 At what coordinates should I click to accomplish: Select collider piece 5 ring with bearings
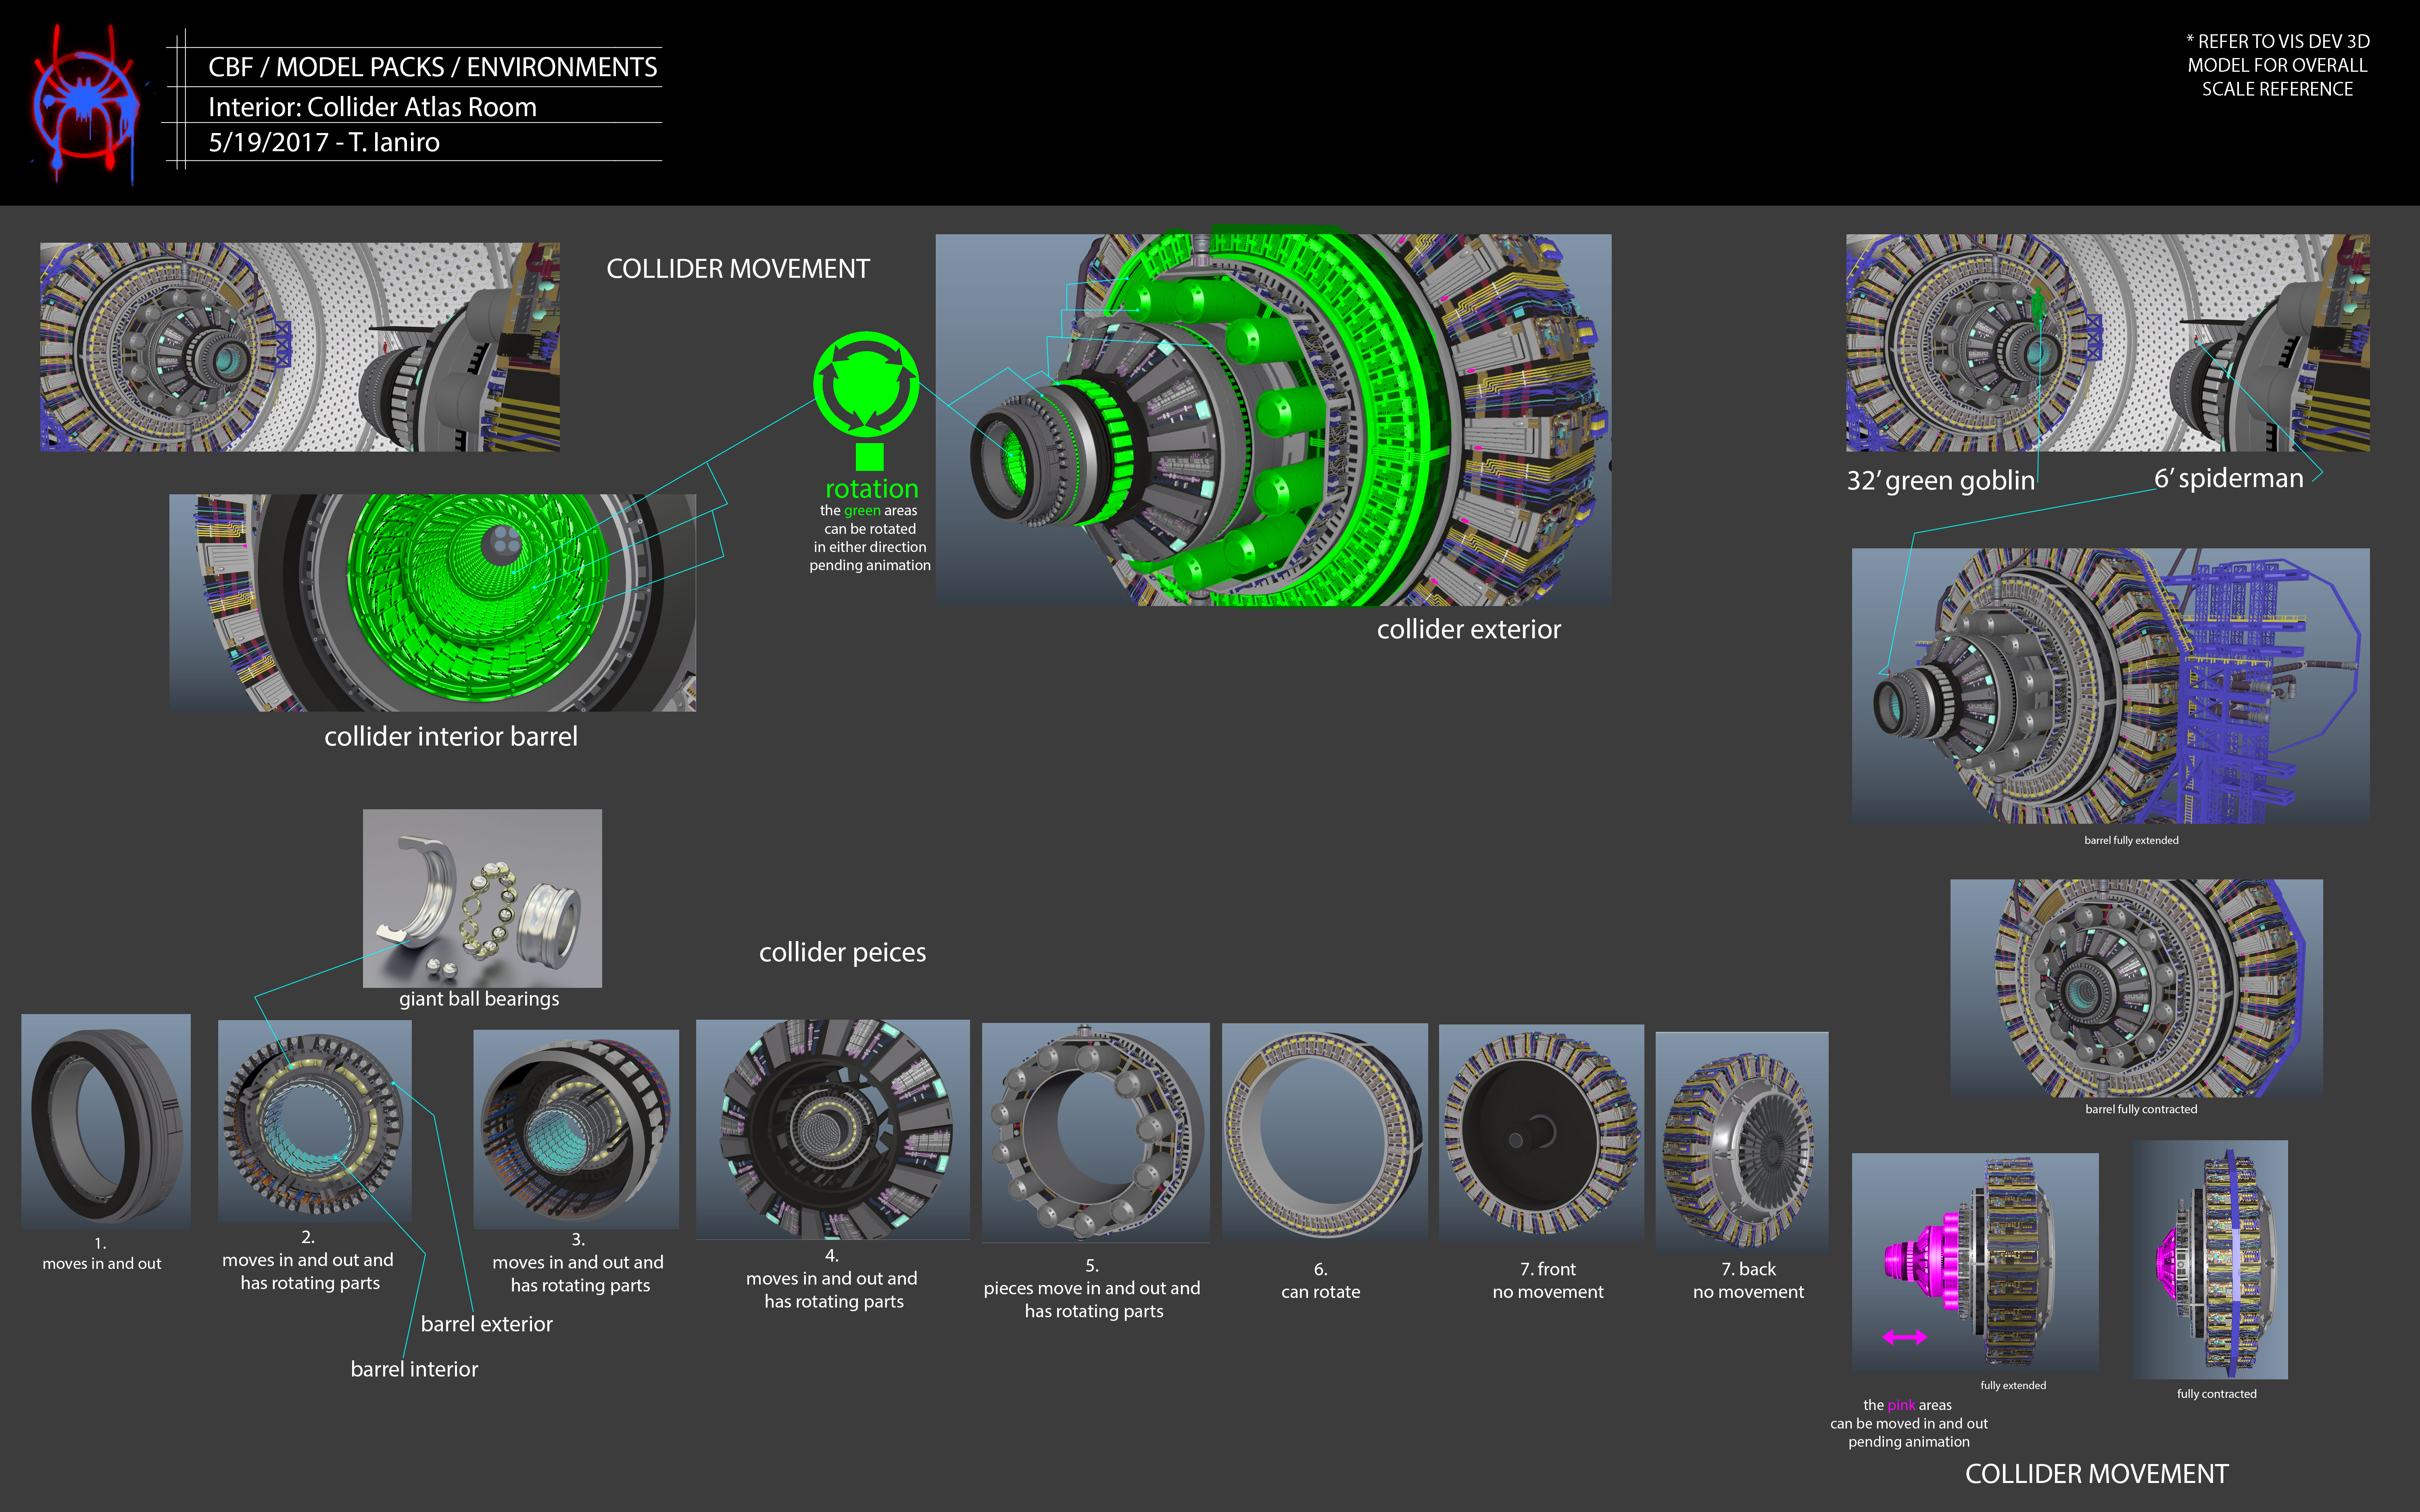(x=1095, y=1132)
